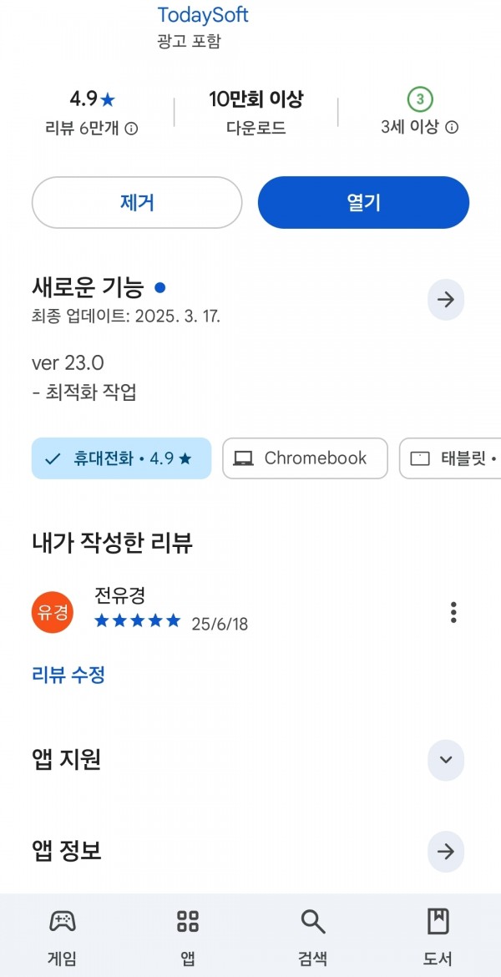
Task: Tap the info icon beside 3세 이상
Action: pos(453,127)
